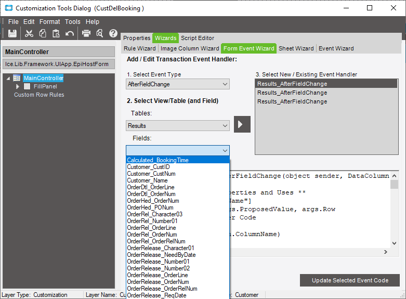Choose Customer_Name field
Viewport: 406px width, 299px height.
pyautogui.click(x=178, y=180)
